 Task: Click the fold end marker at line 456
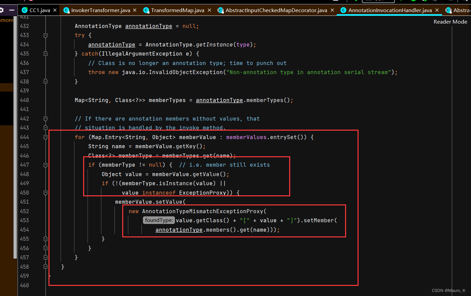click(x=45, y=248)
